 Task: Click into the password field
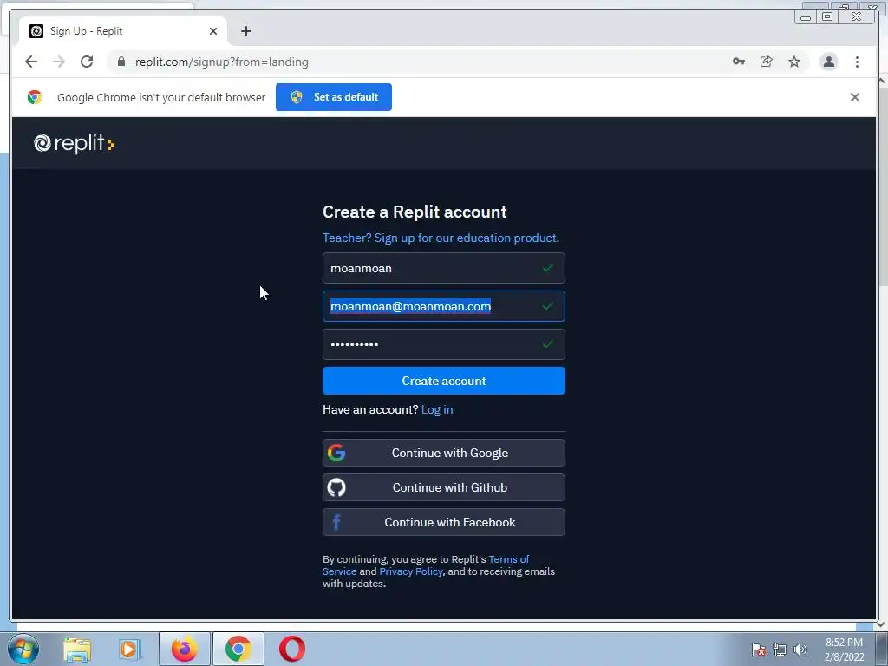[443, 343]
